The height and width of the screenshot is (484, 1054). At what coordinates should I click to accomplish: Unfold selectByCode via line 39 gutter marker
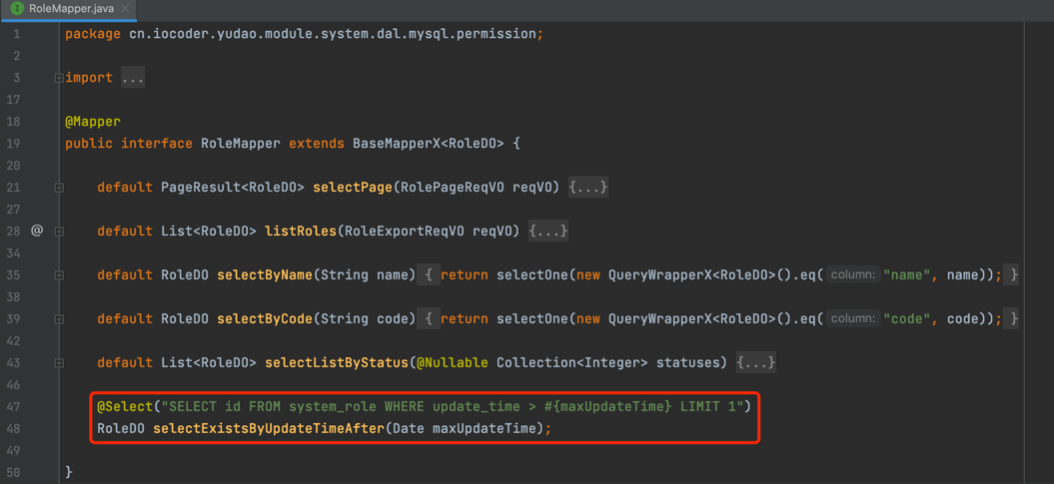(x=59, y=319)
